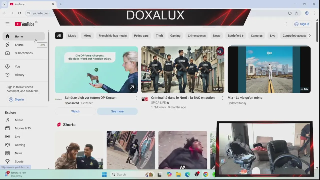The width and height of the screenshot is (320, 180).
Task: View site information icon in address bar
Action: click(28, 13)
